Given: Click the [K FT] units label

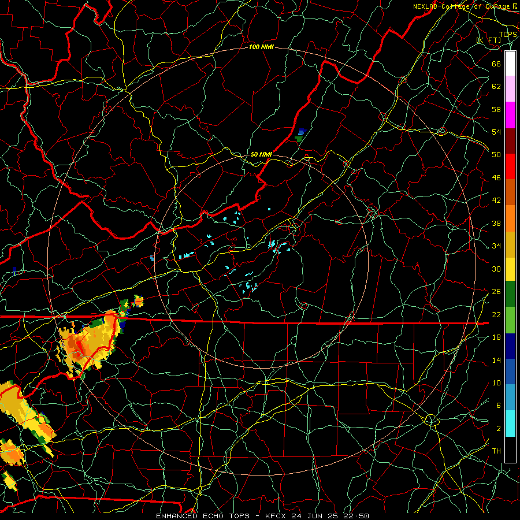Looking at the screenshot, I should tap(488, 40).
